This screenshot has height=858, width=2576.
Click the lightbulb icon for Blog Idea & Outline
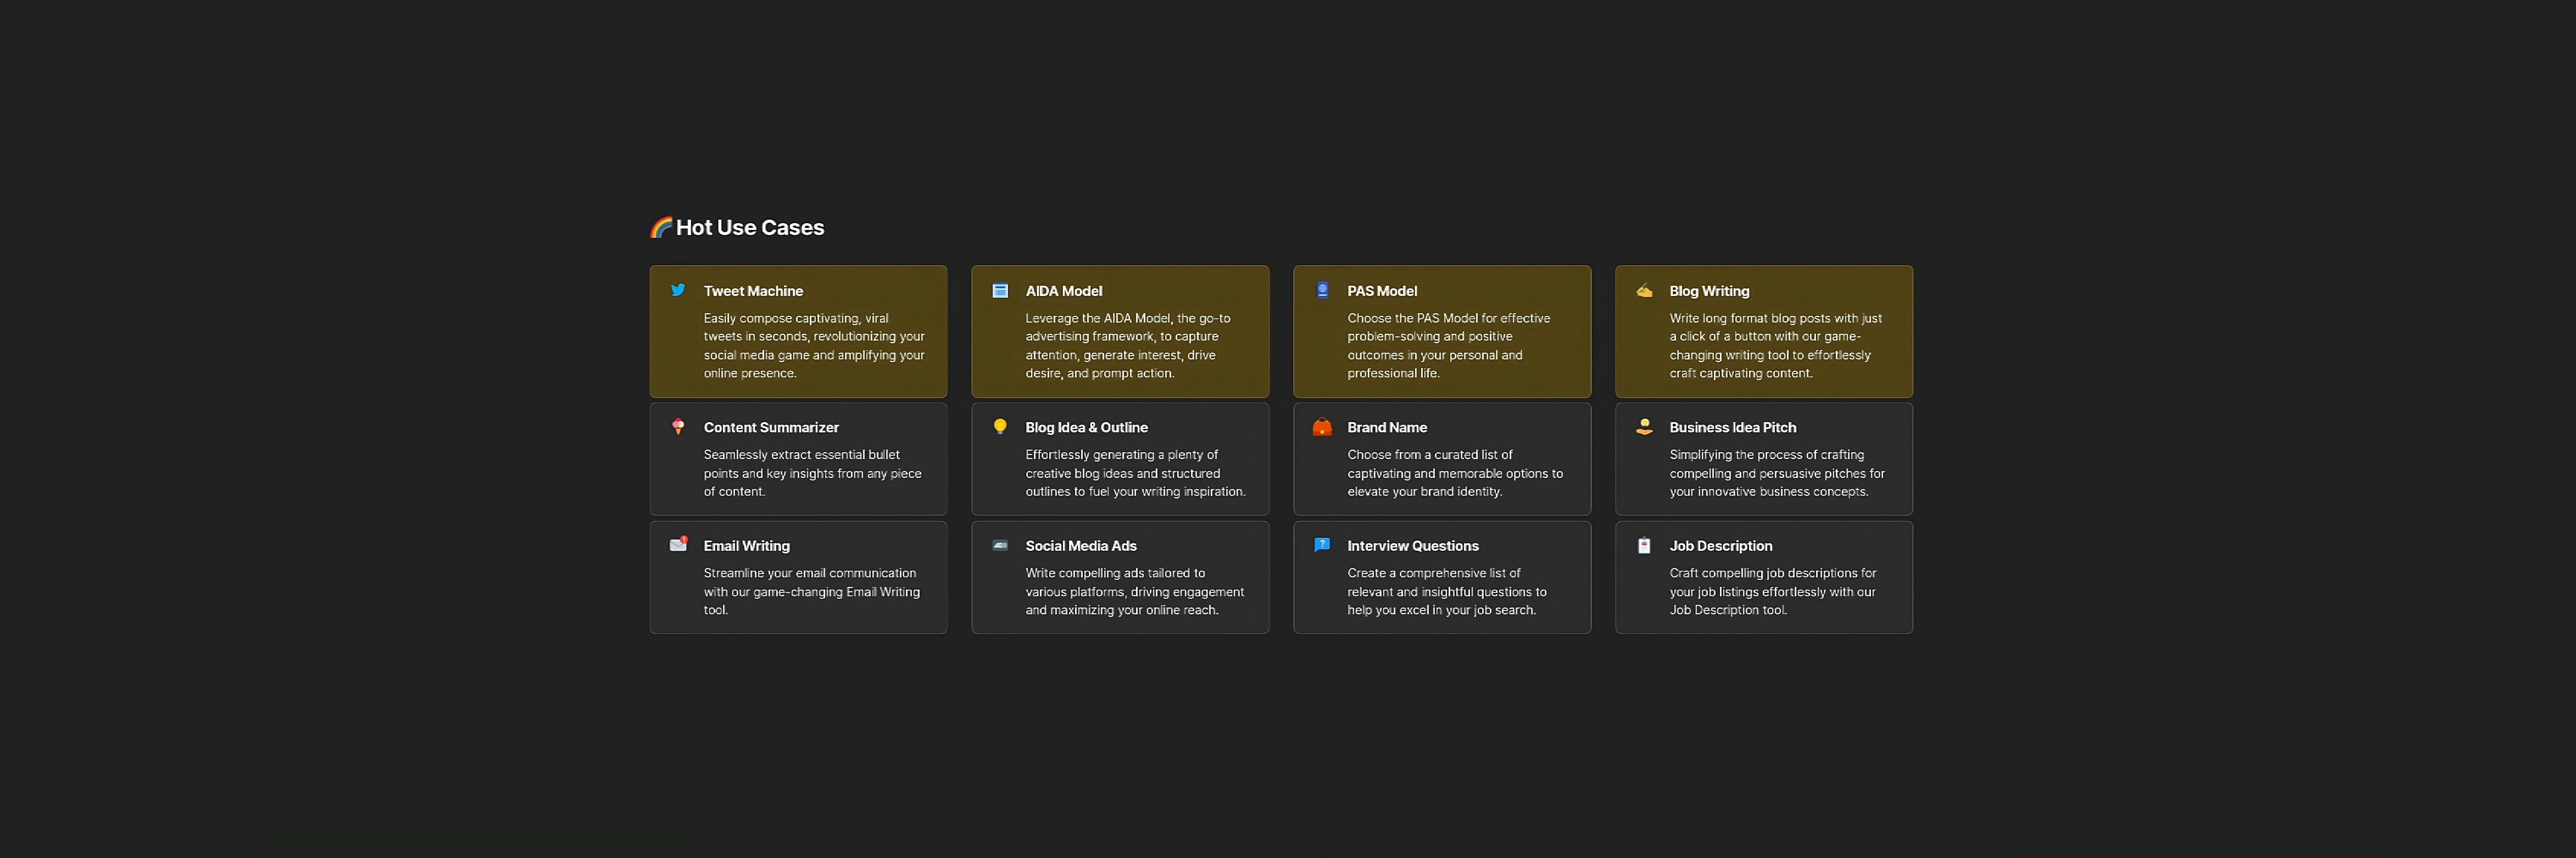tap(1000, 426)
